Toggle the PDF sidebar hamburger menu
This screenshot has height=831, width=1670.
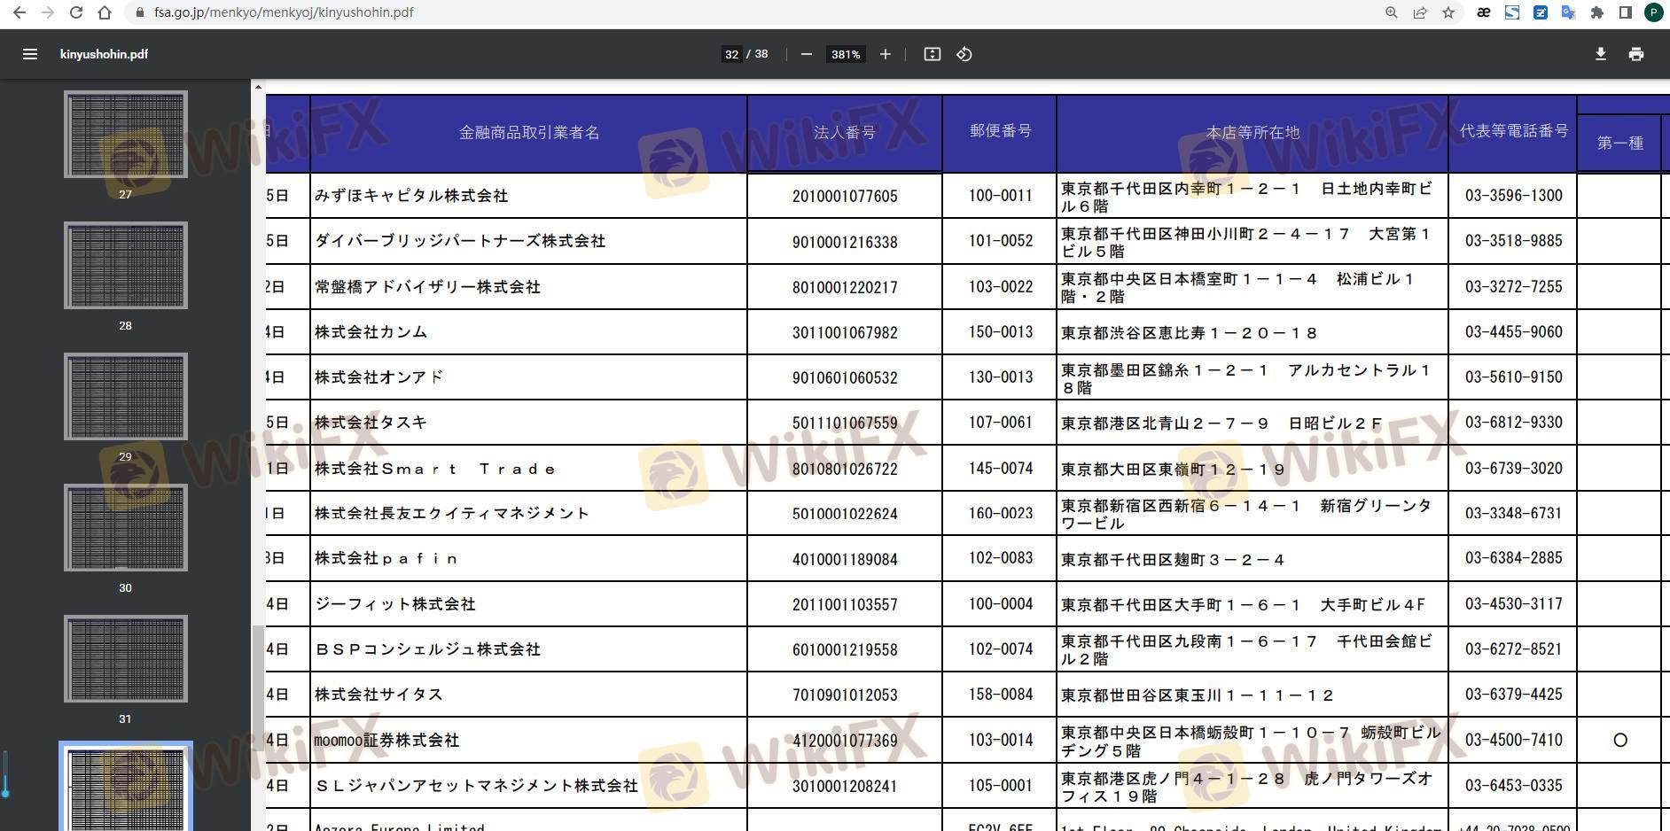coord(30,54)
